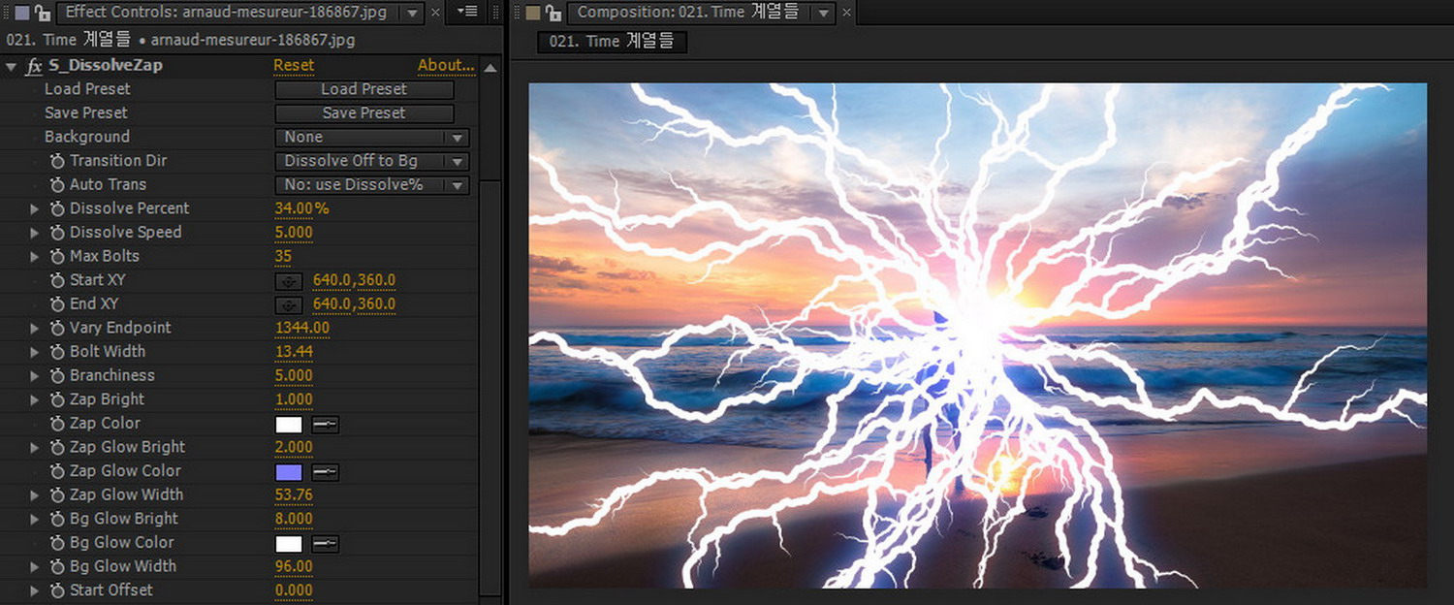1454x605 pixels.
Task: Expand the Branchiness property
Action: 35,375
